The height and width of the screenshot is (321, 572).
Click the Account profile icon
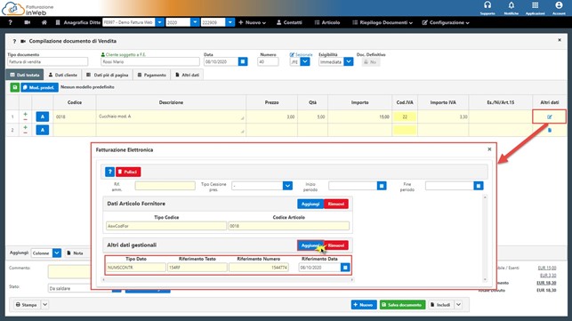[559, 5]
